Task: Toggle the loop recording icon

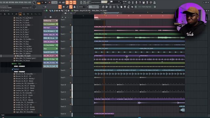Action: click(x=74, y=3)
